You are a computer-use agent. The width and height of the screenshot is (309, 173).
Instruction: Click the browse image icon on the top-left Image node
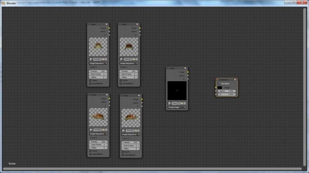(91, 59)
